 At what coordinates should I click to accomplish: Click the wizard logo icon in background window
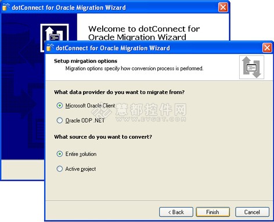pyautogui.click(x=55, y=33)
